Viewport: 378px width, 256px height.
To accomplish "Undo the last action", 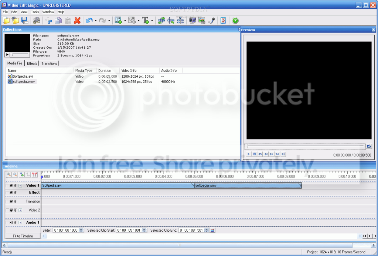I will 89,21.
